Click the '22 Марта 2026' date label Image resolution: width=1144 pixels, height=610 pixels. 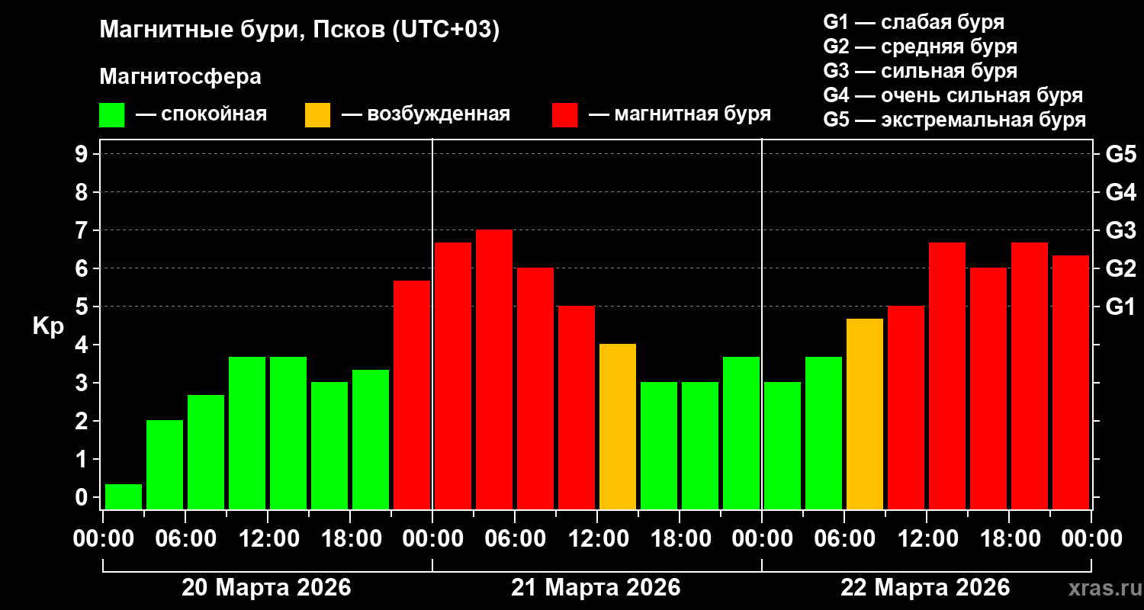tap(925, 588)
